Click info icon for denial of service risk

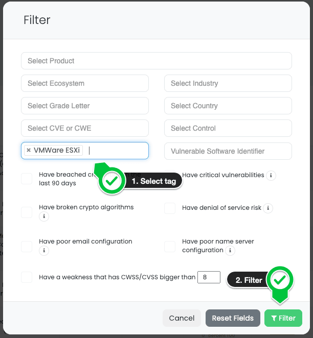(x=269, y=208)
